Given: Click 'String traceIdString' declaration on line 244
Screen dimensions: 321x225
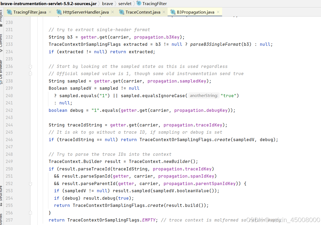Looking at the screenshot, I should pos(75,125).
